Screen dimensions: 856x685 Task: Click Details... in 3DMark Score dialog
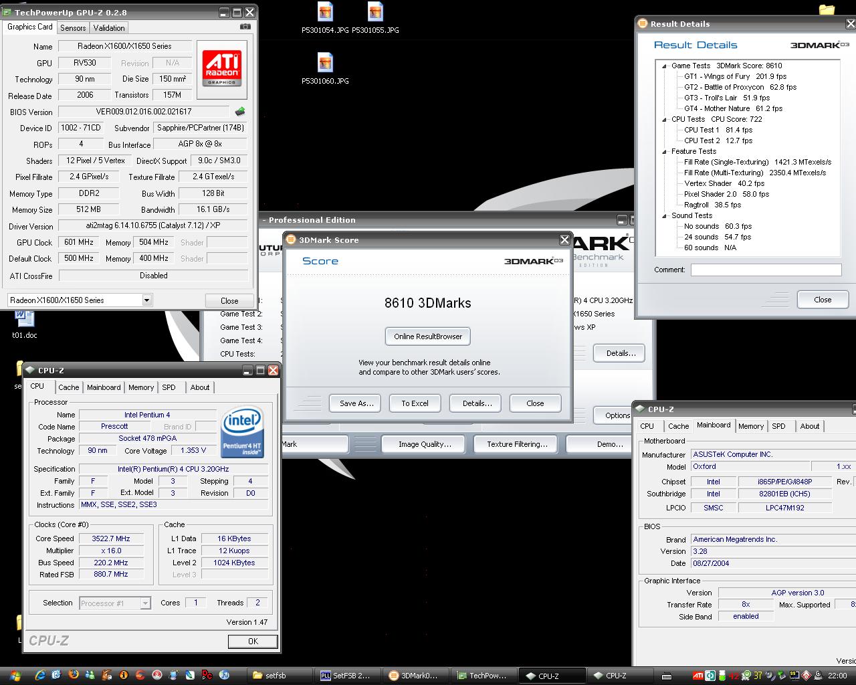point(477,403)
